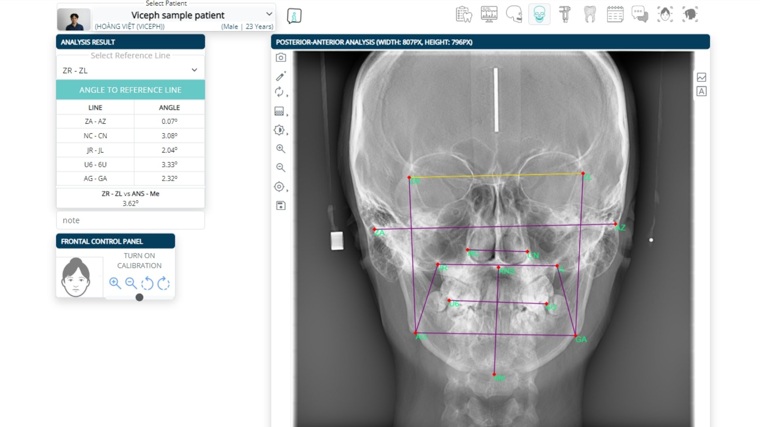Switch to the dental chart report tab
The width and height of the screenshot is (760, 427).
click(464, 15)
